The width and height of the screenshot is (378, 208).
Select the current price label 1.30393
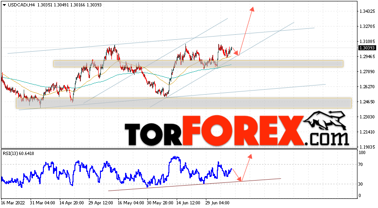click(367, 48)
